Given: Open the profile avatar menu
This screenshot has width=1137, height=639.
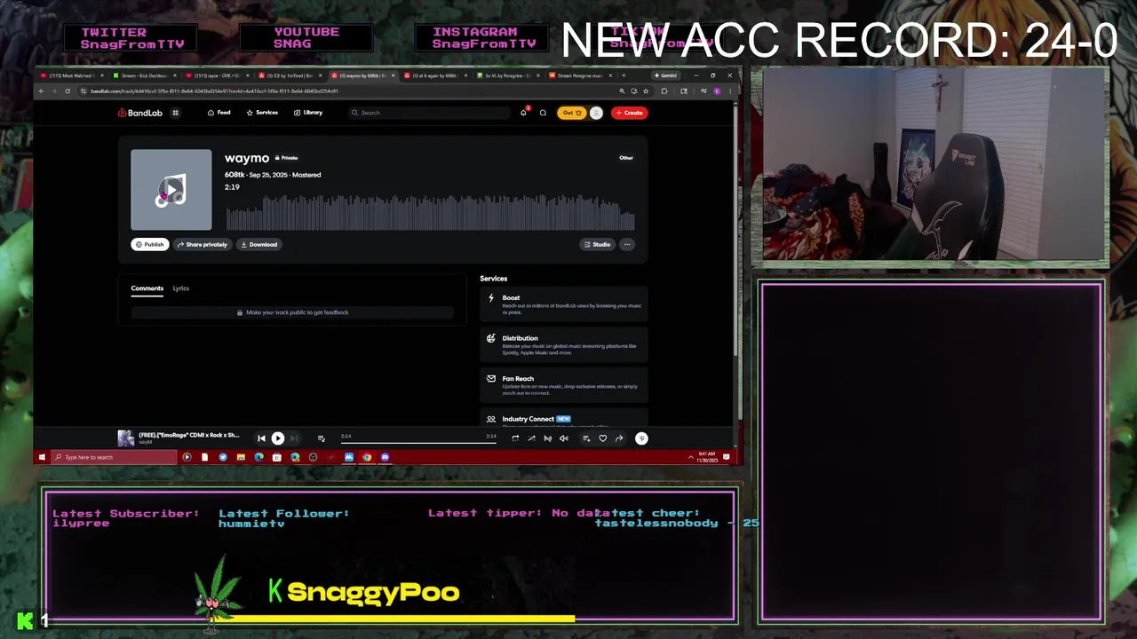Looking at the screenshot, I should 596,113.
